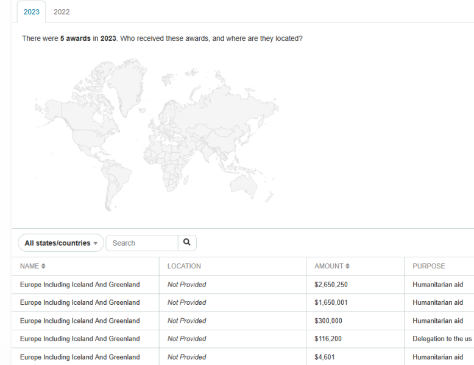Click the $116,200 award amount
Screen dimensions: 474x365
tap(328, 339)
